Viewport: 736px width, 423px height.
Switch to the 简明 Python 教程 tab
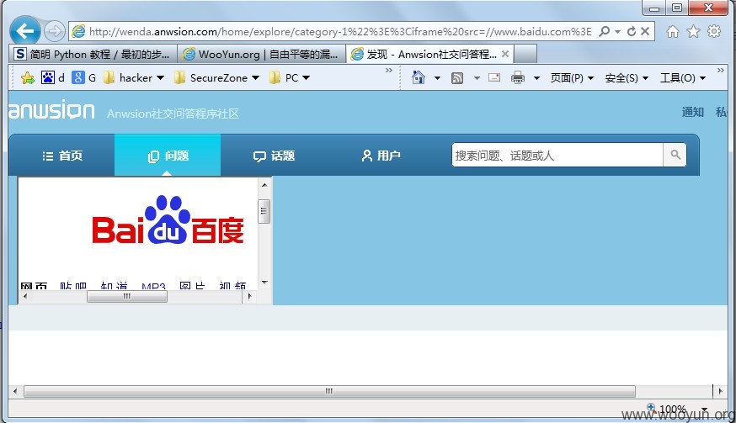pos(93,54)
